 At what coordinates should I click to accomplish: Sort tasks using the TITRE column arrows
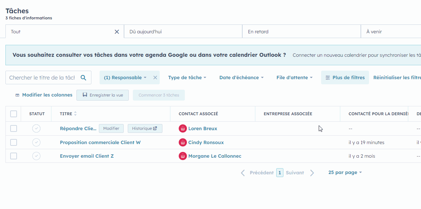click(x=75, y=114)
